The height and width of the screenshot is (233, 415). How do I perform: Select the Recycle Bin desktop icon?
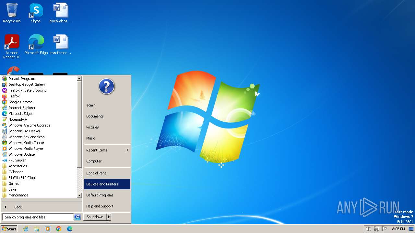click(12, 13)
